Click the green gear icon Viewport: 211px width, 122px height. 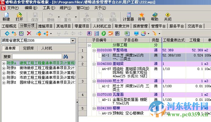point(103,34)
